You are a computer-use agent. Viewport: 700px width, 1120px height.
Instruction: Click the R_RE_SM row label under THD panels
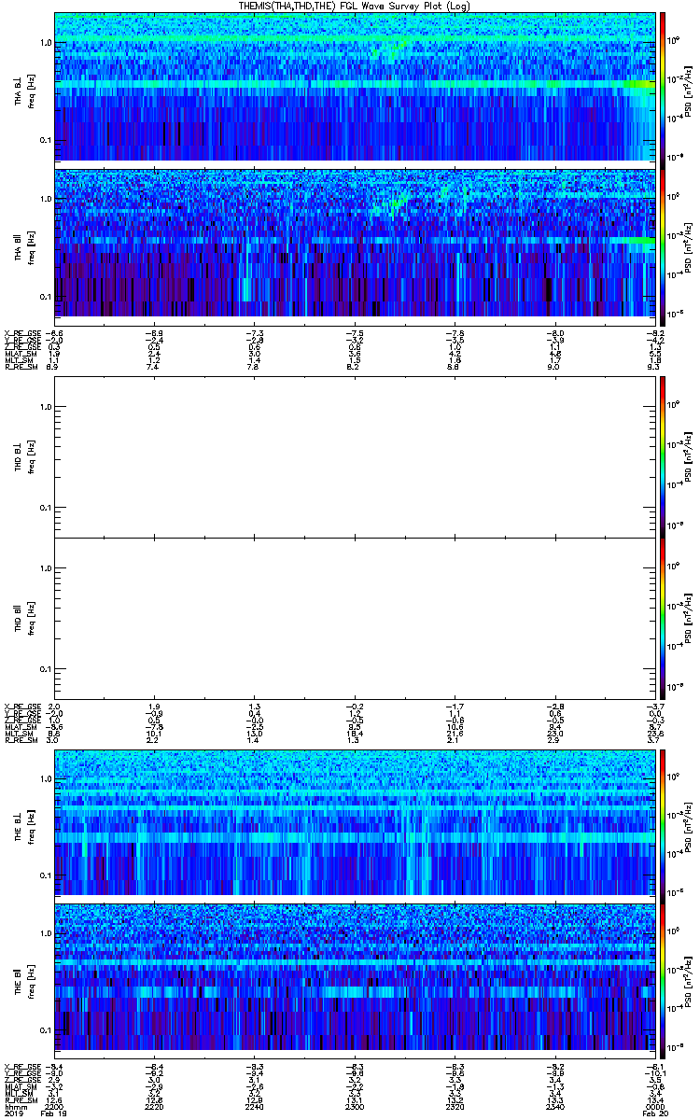point(21,739)
